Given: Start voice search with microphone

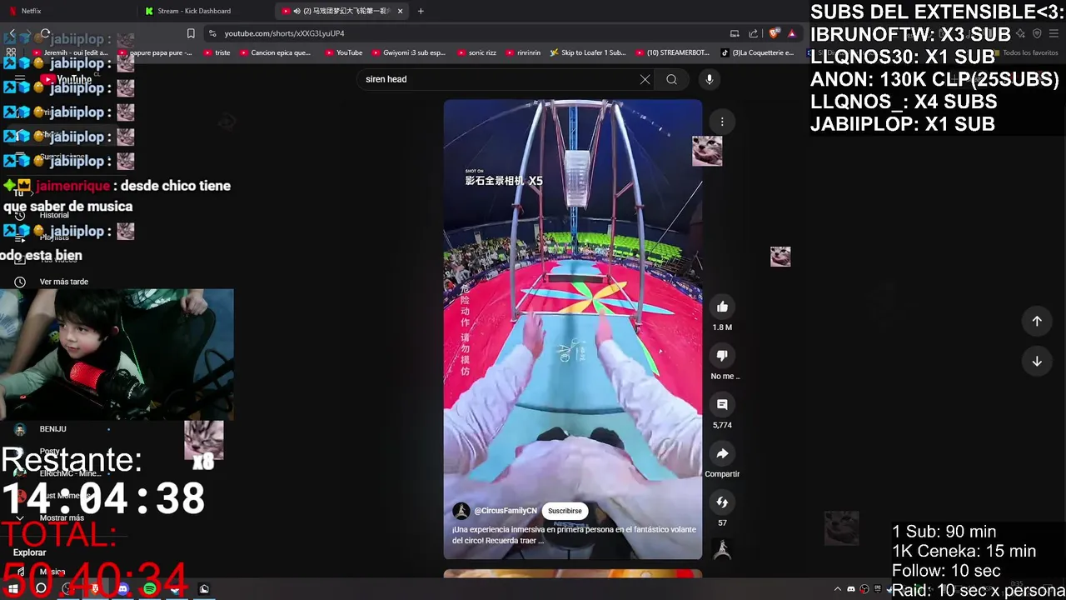Looking at the screenshot, I should coord(709,79).
